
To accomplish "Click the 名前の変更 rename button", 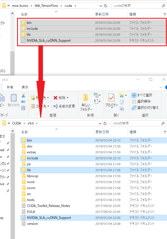I will (64, 106).
